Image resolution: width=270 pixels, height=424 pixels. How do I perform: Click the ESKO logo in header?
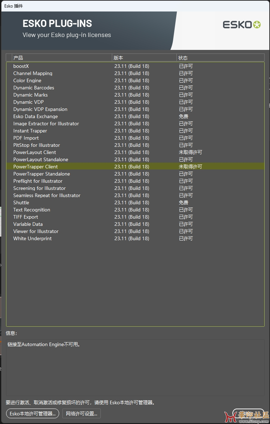pyautogui.click(x=242, y=25)
